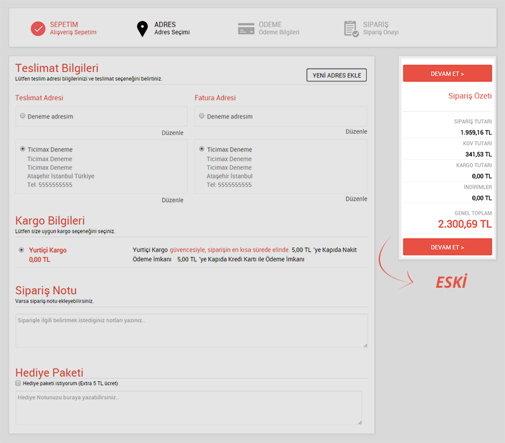505x443 pixels.
Task: Click the credit card Ödeme icon
Action: [246, 28]
